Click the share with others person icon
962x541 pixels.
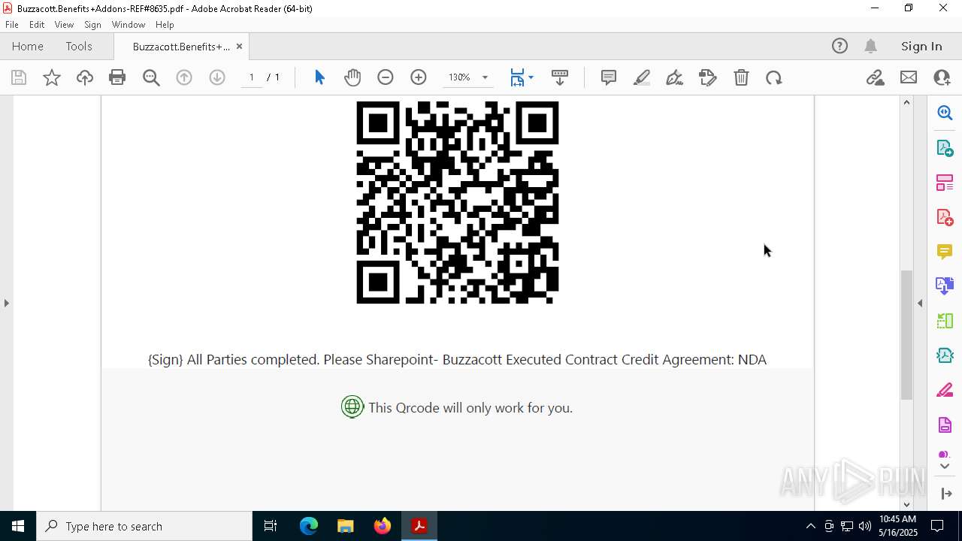[942, 77]
